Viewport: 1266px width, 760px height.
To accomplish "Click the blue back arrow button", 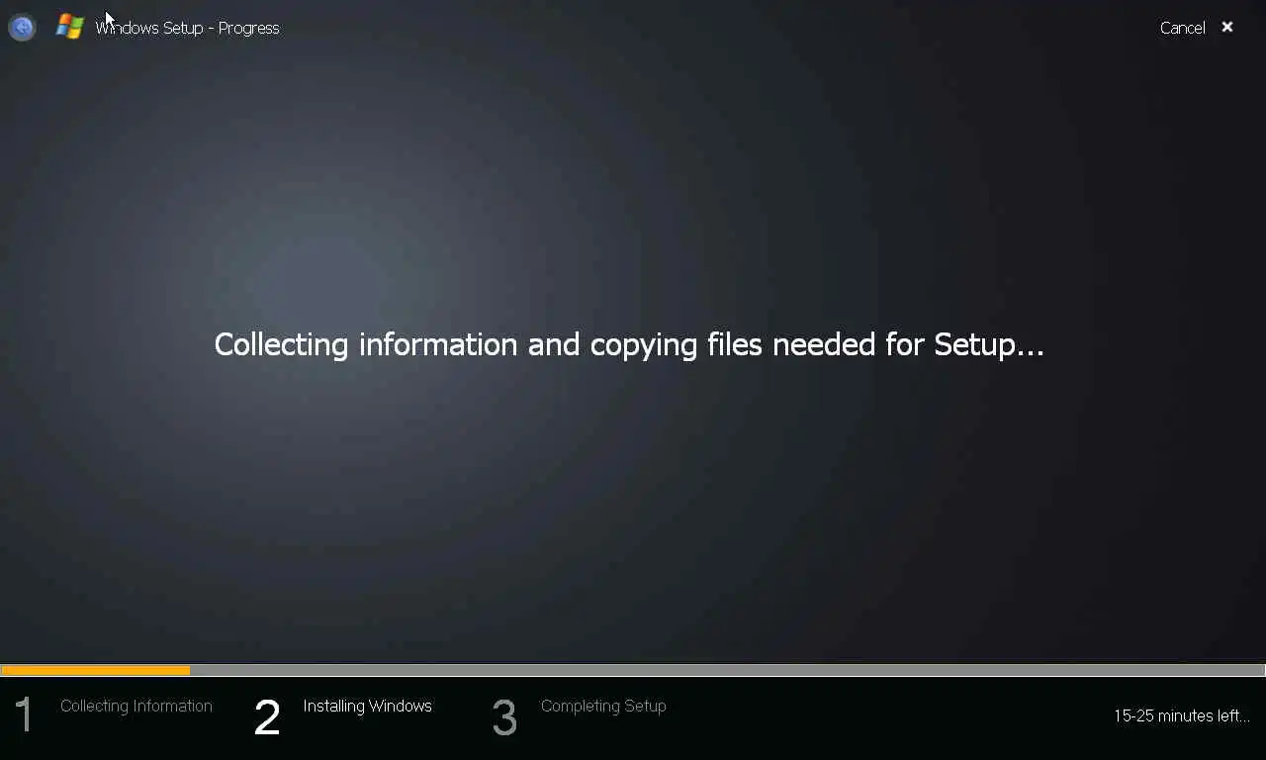I will tap(22, 27).
